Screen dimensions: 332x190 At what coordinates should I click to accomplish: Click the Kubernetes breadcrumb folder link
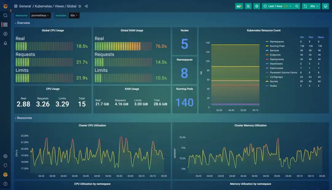[43, 6]
